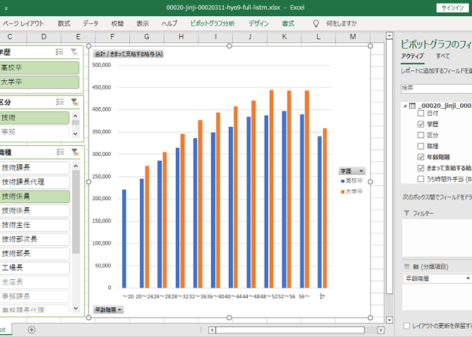Toggle multi-select on 職種 slicer

[60, 152]
